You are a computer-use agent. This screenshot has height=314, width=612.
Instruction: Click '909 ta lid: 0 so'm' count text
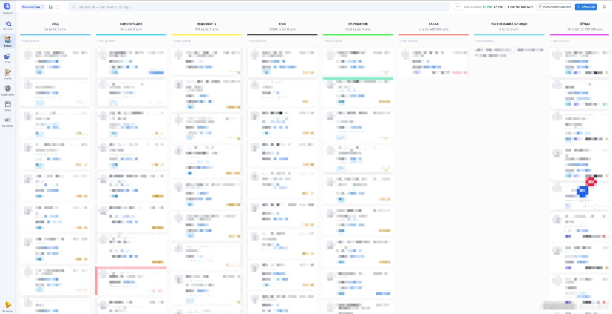point(207,29)
